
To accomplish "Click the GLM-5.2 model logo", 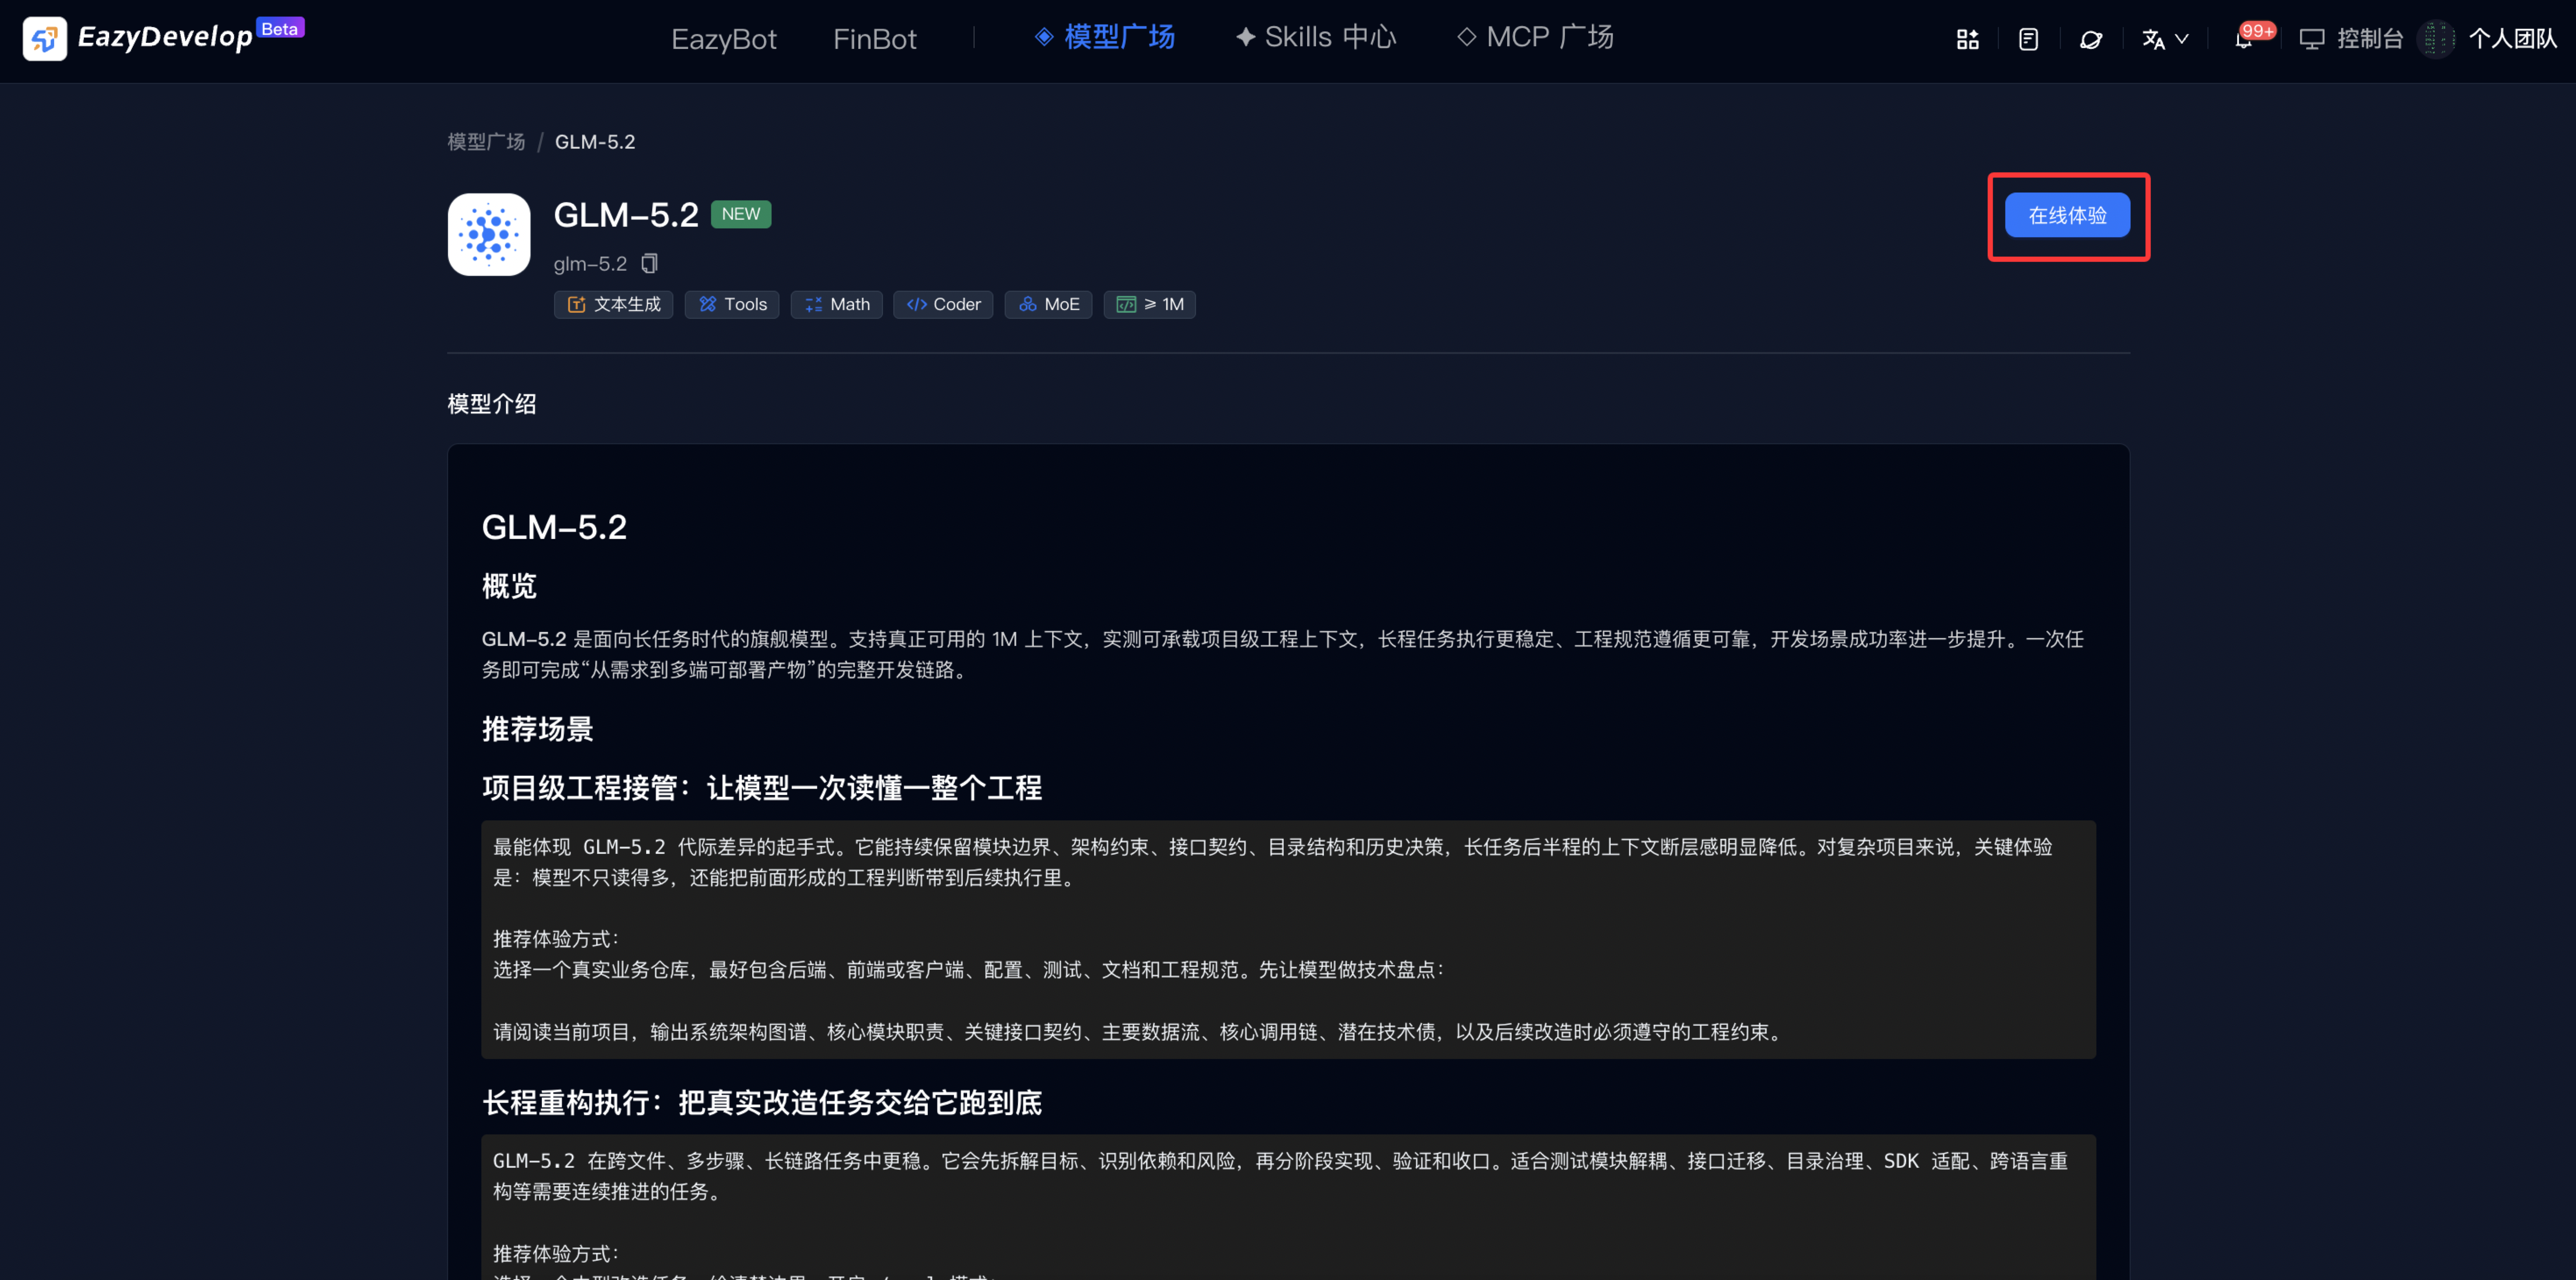I will point(489,234).
